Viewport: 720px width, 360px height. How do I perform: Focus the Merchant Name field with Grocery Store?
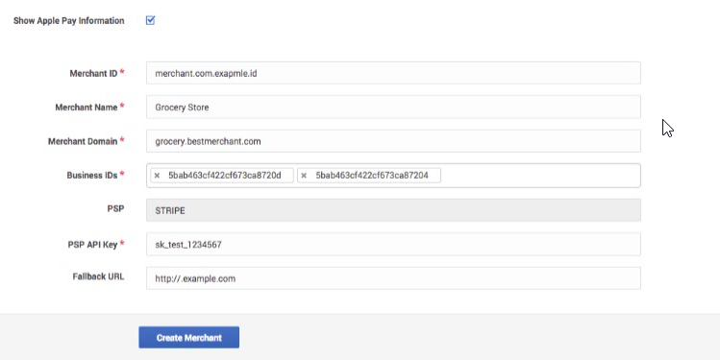[393, 108]
